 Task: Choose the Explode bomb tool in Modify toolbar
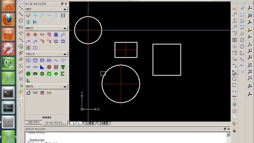(x=235, y=130)
